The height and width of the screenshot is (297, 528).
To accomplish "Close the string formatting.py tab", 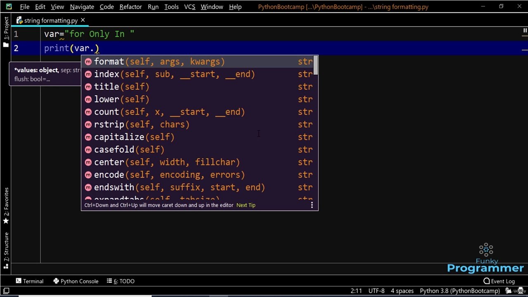I will point(82,20).
